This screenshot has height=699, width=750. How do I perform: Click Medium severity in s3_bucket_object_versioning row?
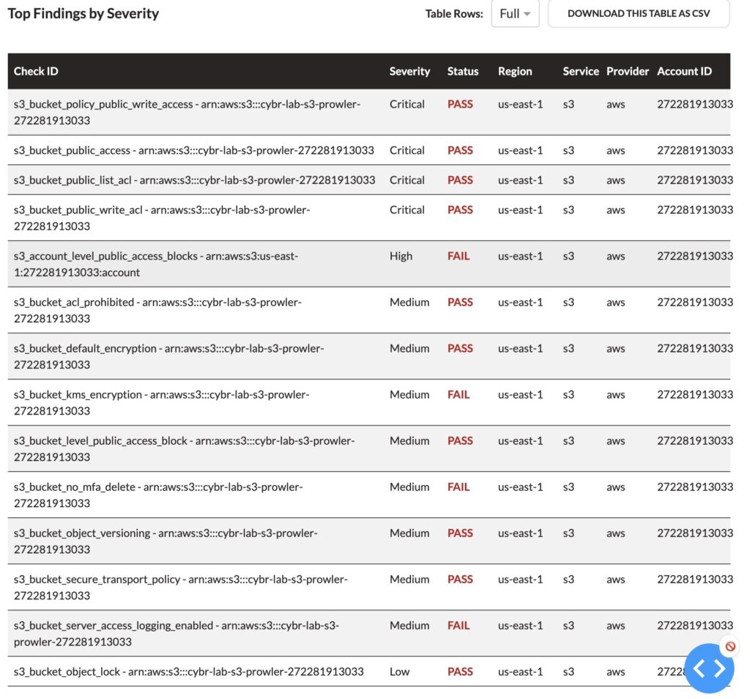409,533
